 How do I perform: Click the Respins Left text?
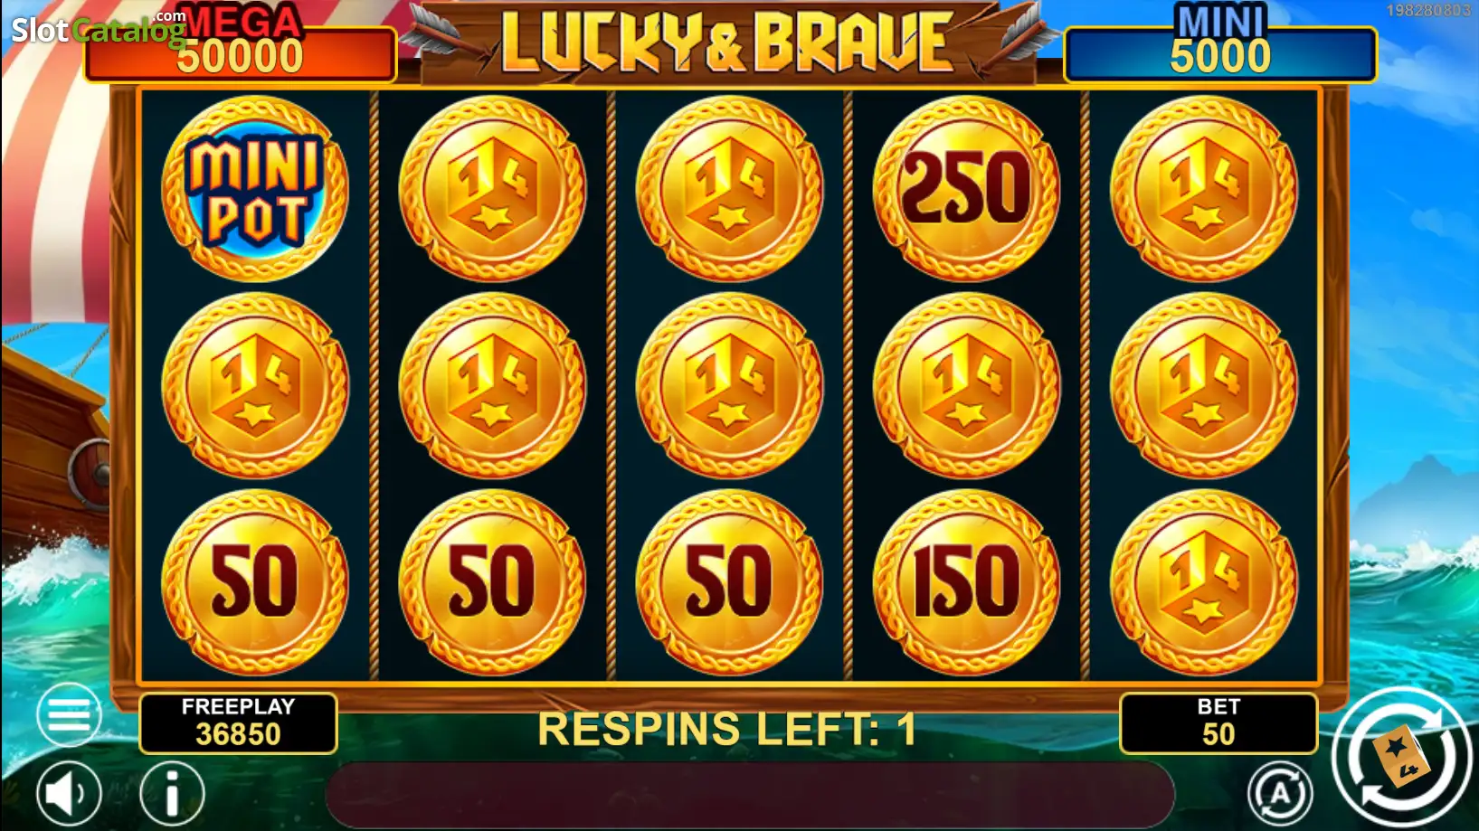(x=727, y=729)
